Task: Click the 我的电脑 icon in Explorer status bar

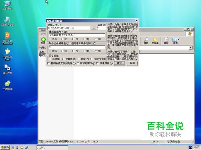Action: [x=168, y=142]
